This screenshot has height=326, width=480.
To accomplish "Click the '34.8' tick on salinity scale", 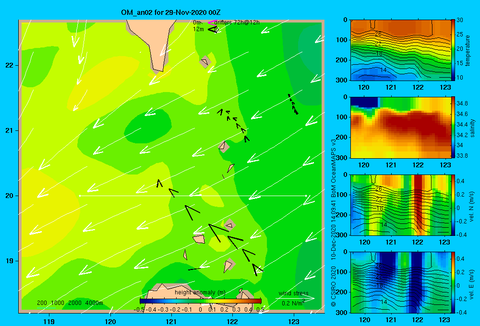I will point(462,104).
